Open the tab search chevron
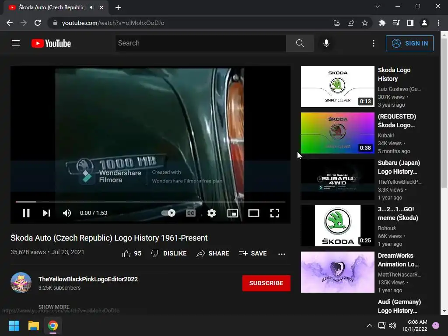Image resolution: width=448 pixels, height=336 pixels. (378, 6)
